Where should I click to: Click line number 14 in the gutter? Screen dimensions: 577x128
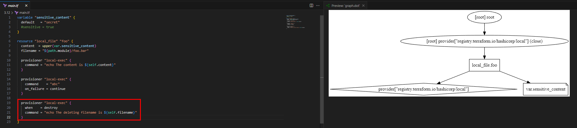(x=8, y=79)
